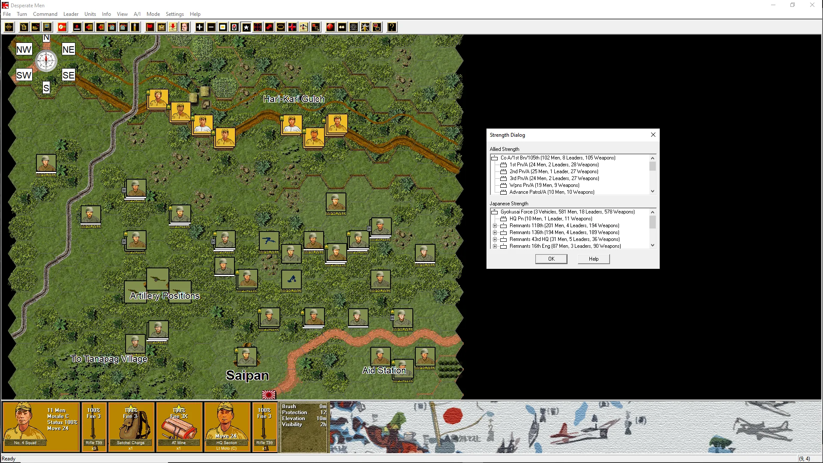Click Japanese Strength list scroll-down arrow
Screen dimensions: 823x463
point(653,246)
